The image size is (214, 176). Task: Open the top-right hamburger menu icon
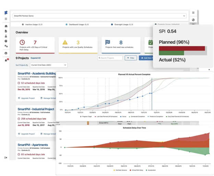(193, 13)
